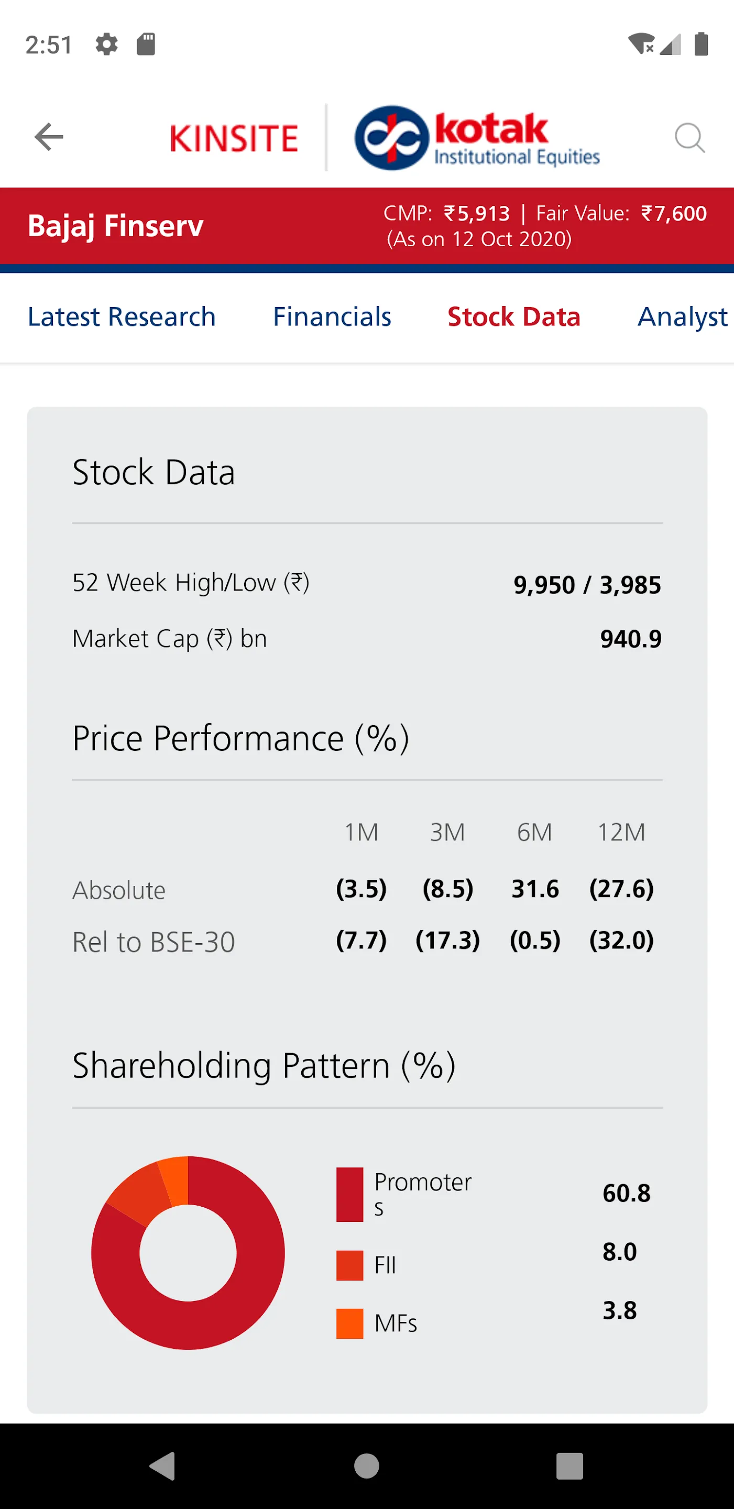Tap the settings gear in status bar
Viewport: 734px width, 1509px height.
click(x=106, y=45)
